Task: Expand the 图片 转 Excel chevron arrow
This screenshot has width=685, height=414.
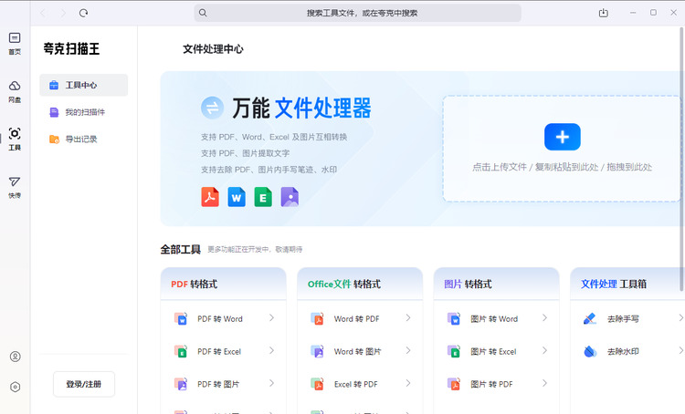Action: tap(544, 351)
